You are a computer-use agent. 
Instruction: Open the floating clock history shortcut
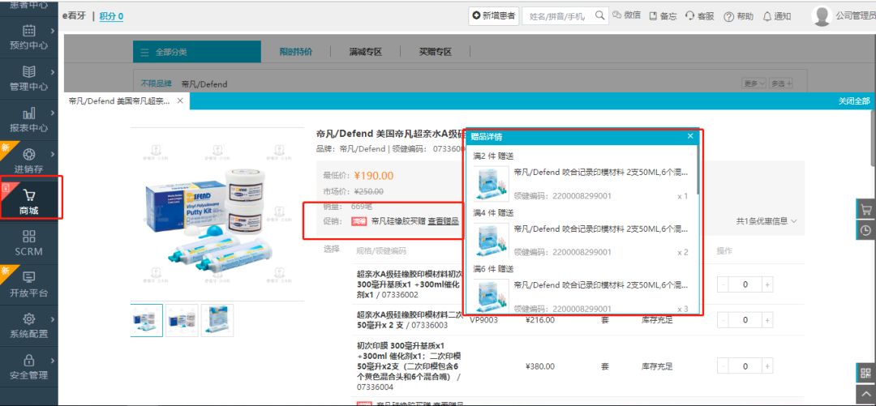tap(866, 230)
